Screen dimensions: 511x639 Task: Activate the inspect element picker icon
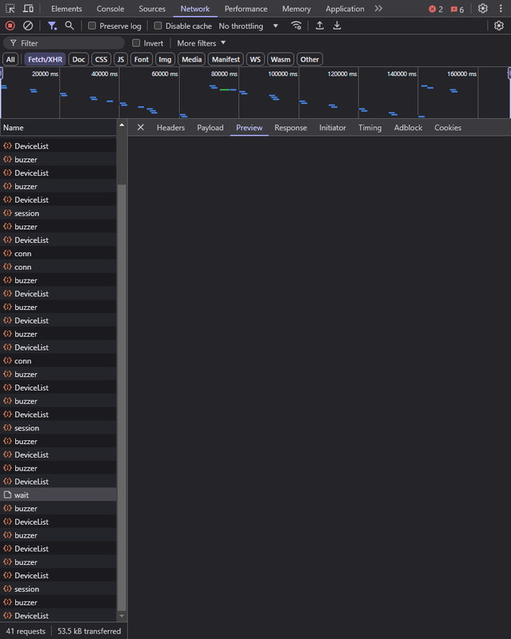10,9
